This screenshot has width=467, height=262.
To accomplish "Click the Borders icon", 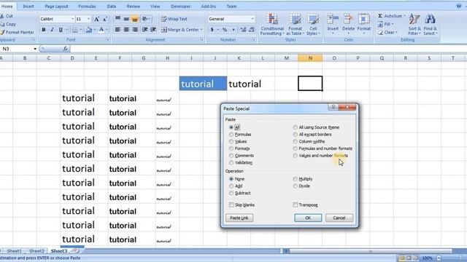I will tap(74, 30).
